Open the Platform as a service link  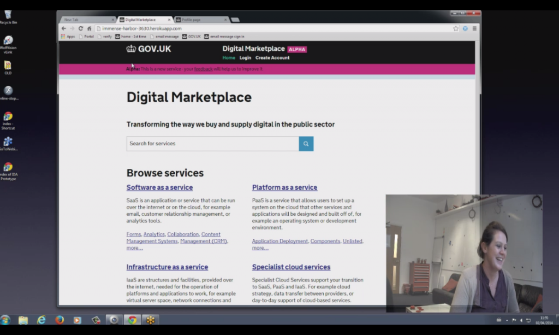point(284,187)
